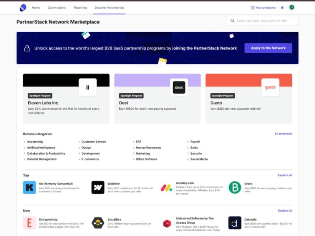Click the Spotlight Program badge on Eleven Labs
Viewport: 315px width, 236px height.
pyautogui.click(x=40, y=96)
